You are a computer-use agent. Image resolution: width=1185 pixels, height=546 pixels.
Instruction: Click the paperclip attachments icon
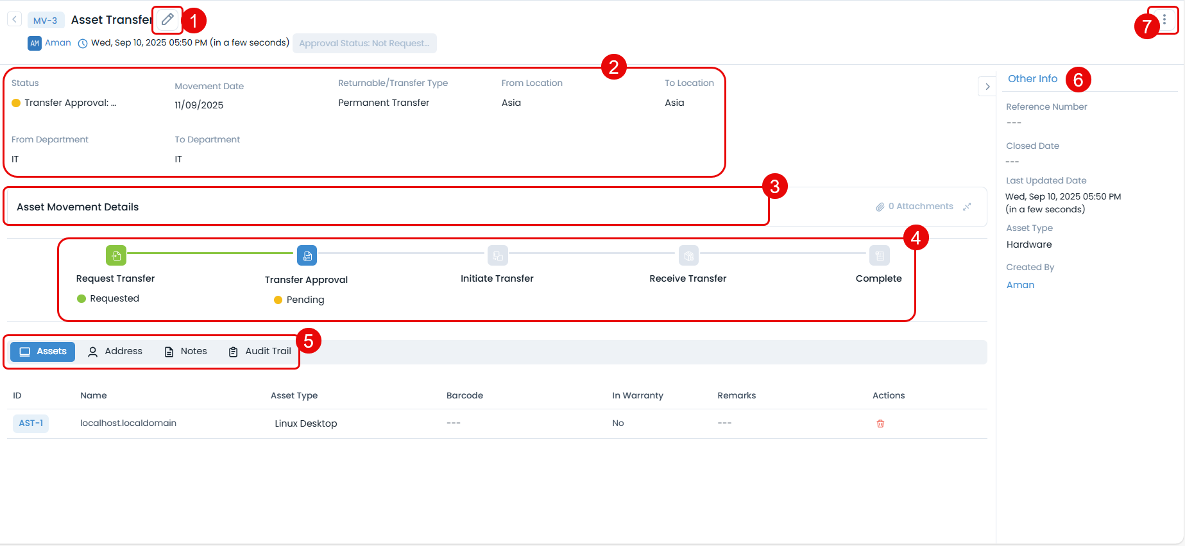click(x=880, y=207)
